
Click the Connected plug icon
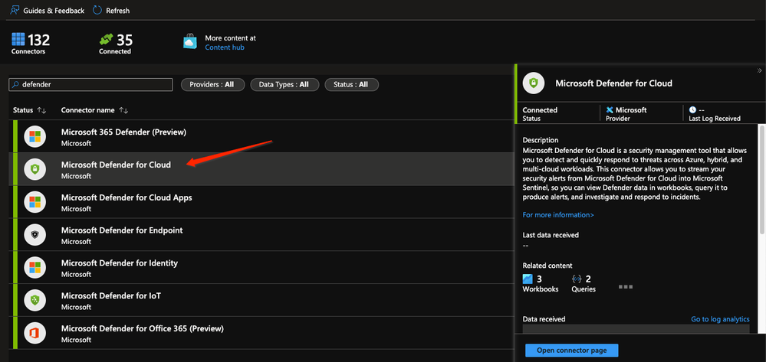point(106,39)
